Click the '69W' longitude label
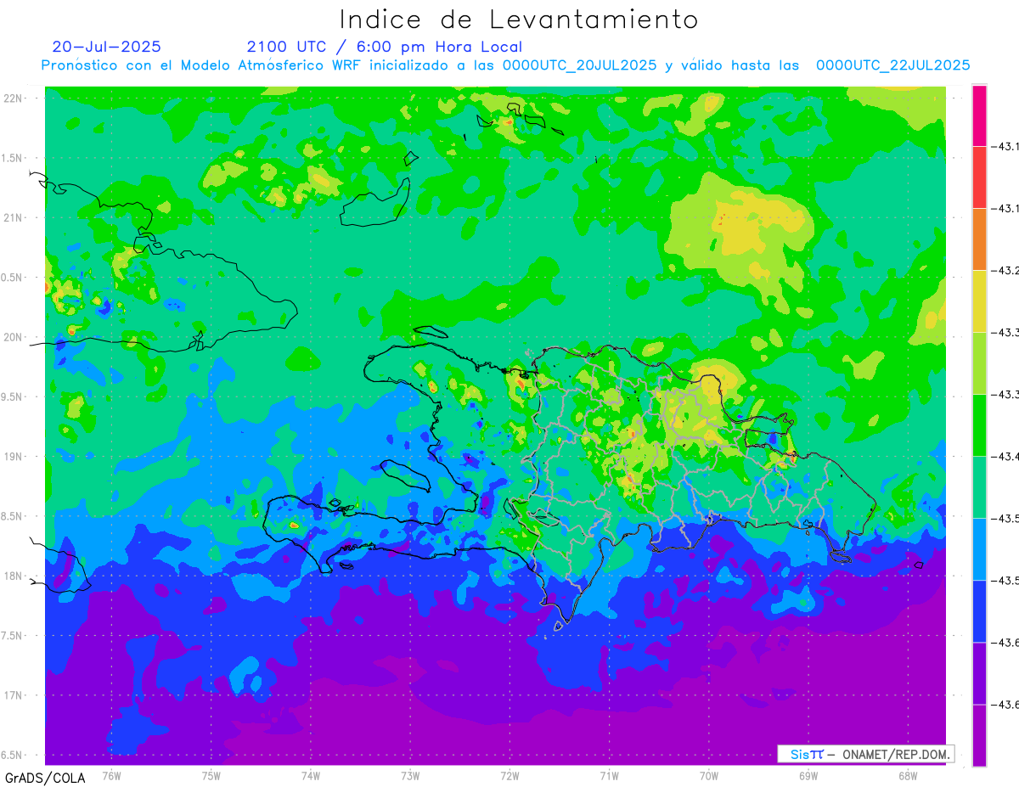 tap(808, 775)
